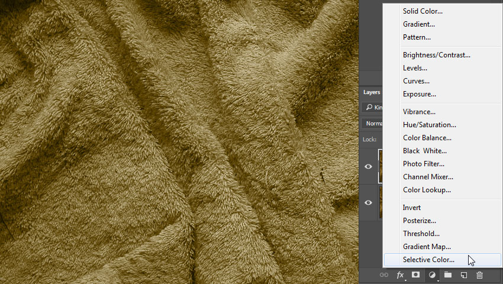The width and height of the screenshot is (503, 284).
Task: Pick Hue/Saturation from adjustment list
Action: pyautogui.click(x=429, y=125)
